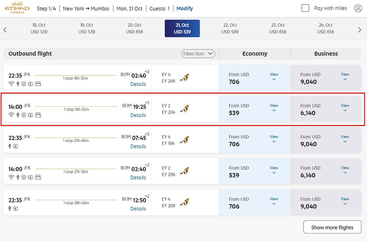
Task: Click Wi-Fi icon on 27h 10m flight
Action: pyautogui.click(x=11, y=177)
